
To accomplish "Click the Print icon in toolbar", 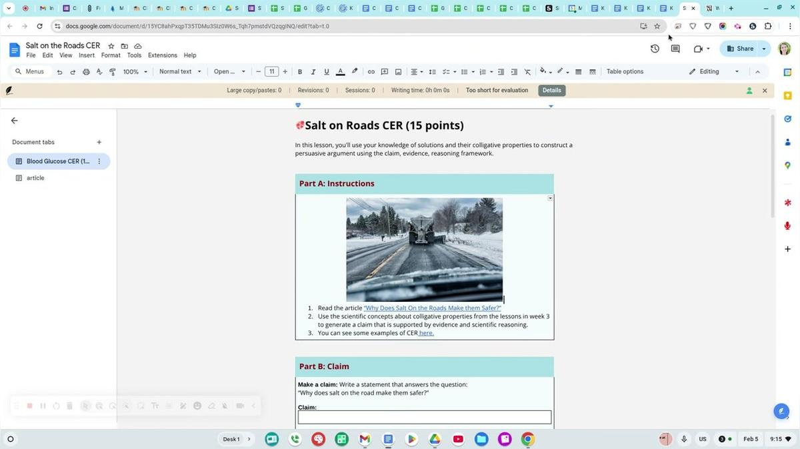I will [86, 72].
